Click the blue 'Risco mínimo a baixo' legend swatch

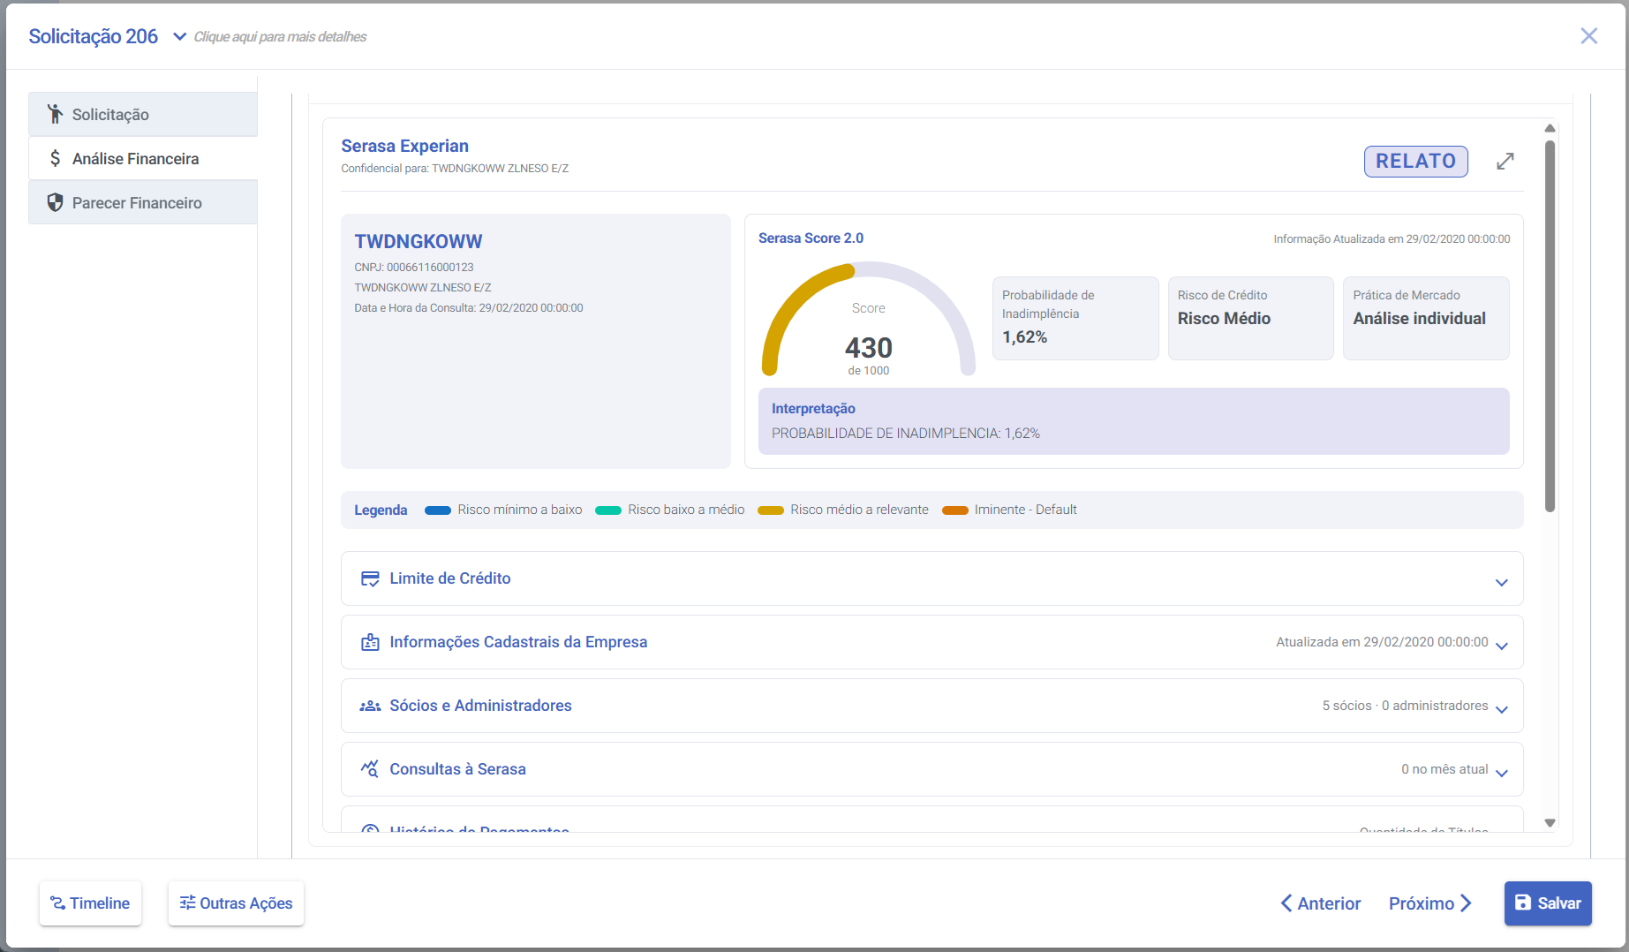438,510
